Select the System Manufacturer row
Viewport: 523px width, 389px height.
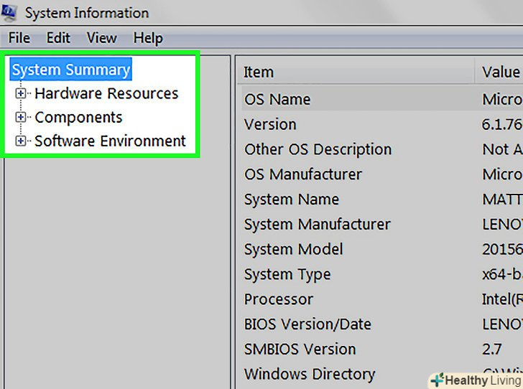382,225
